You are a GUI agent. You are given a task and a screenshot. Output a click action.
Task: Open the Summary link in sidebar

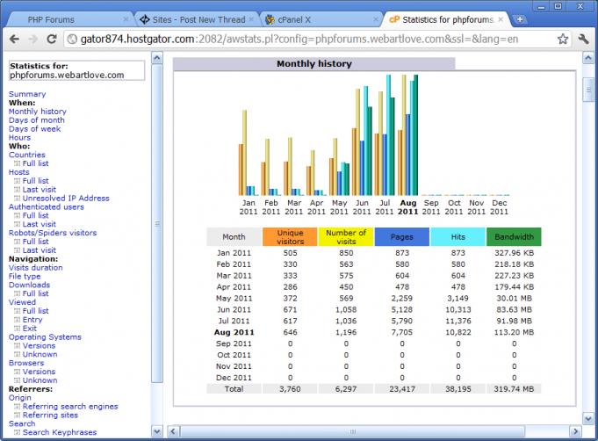(x=27, y=94)
